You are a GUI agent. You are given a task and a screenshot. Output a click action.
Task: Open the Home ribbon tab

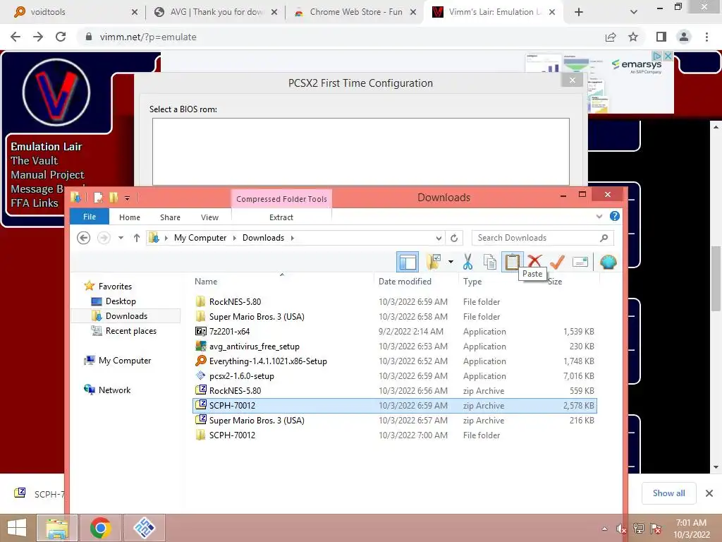point(130,217)
